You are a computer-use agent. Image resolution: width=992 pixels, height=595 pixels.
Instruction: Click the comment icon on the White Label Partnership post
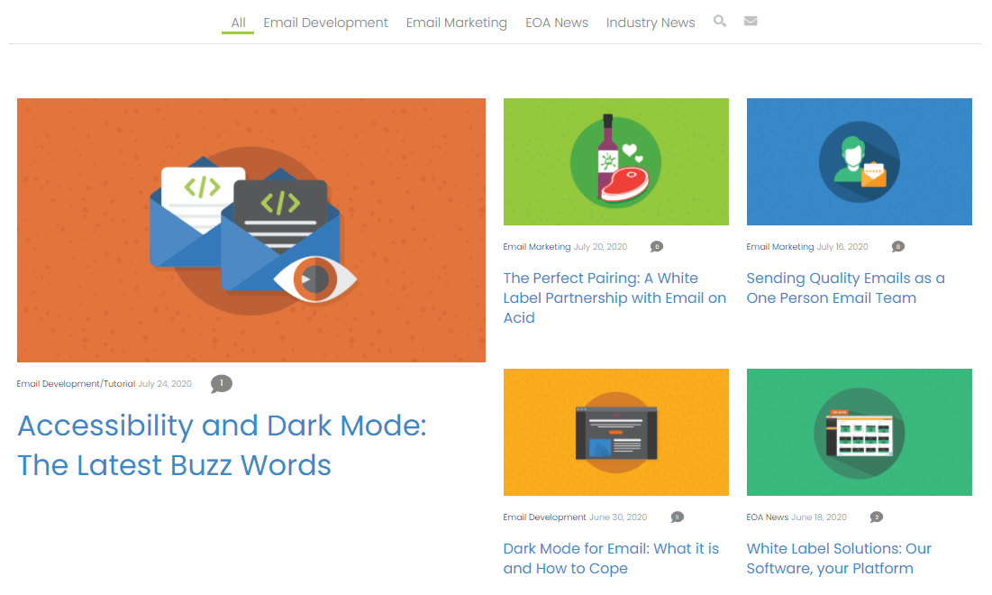click(x=657, y=245)
